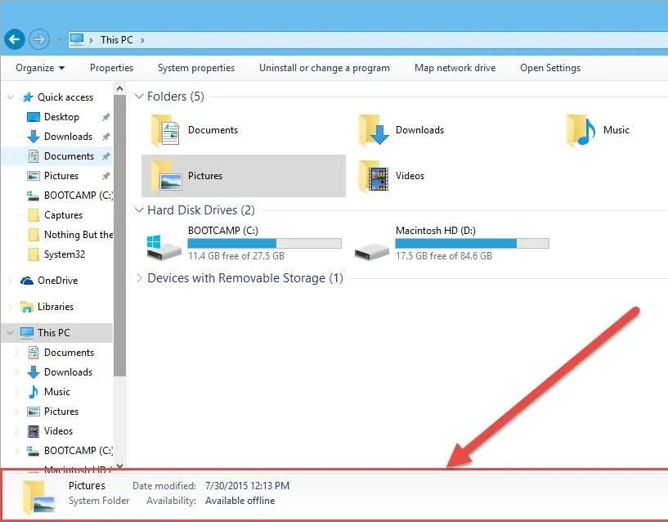
Task: Click the BOOTCAMP (C:) usage bar
Action: [x=265, y=243]
